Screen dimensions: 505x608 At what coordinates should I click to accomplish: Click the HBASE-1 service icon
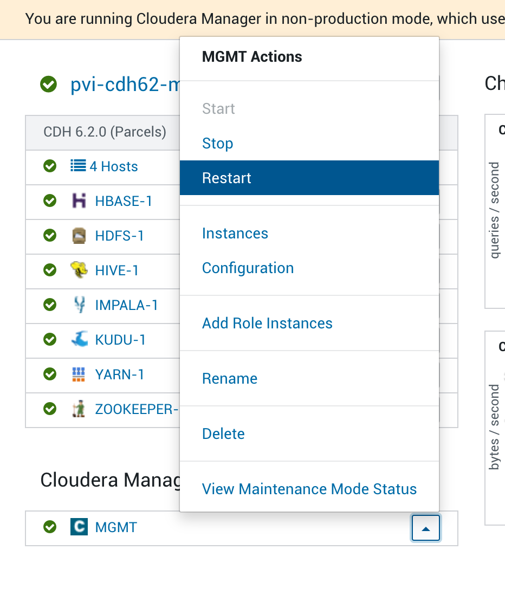[x=79, y=201]
